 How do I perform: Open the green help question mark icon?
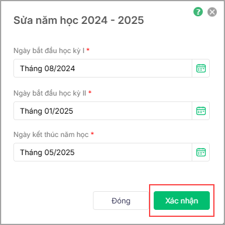pyautogui.click(x=198, y=12)
